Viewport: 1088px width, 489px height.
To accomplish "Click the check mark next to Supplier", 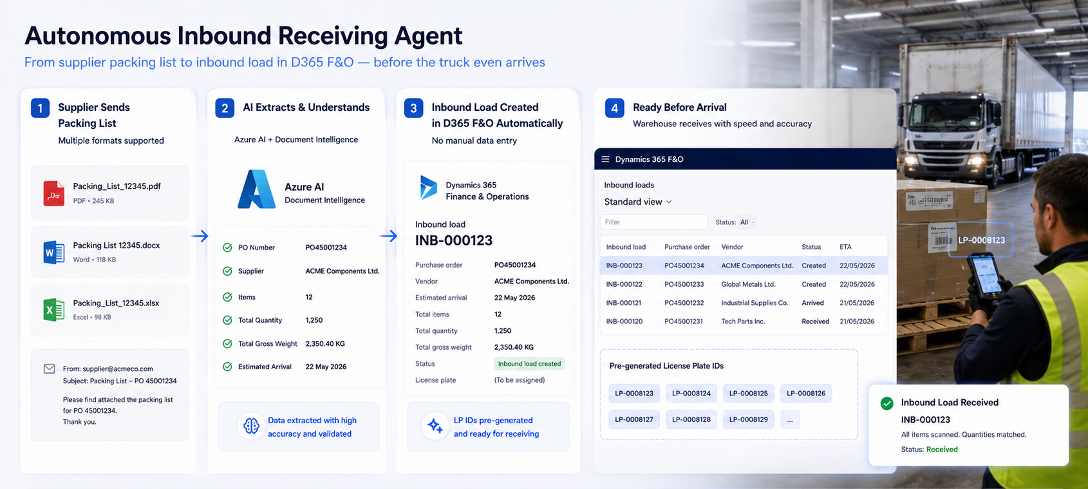I will (x=227, y=271).
